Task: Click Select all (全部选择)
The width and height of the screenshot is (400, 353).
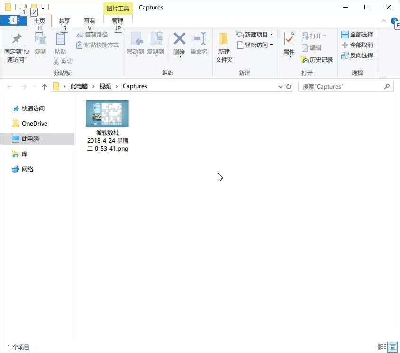Action: pyautogui.click(x=357, y=35)
